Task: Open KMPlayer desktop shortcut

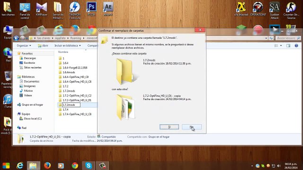Action: click(x=42, y=9)
